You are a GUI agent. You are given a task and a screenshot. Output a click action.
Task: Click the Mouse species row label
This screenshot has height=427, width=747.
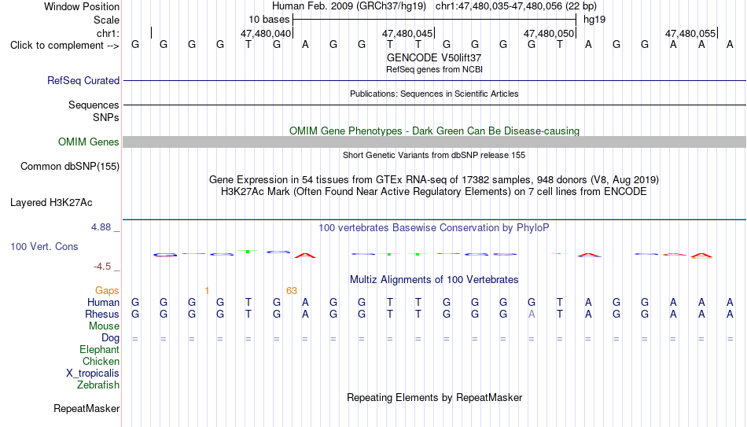[104, 326]
